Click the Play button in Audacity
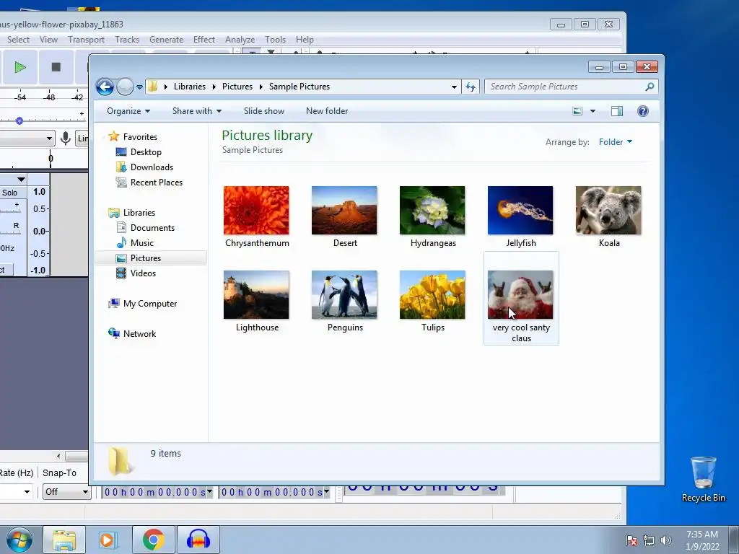 tap(19, 67)
